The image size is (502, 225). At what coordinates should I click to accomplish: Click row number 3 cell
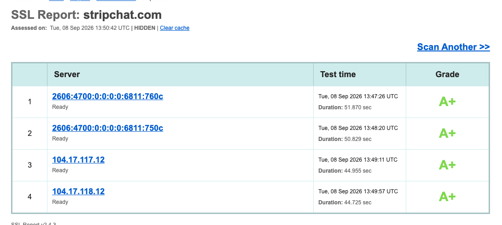click(x=30, y=165)
